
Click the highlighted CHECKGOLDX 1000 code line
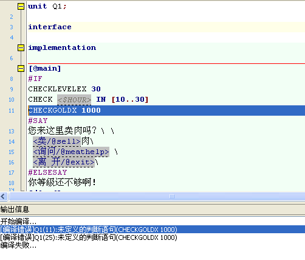point(166,110)
